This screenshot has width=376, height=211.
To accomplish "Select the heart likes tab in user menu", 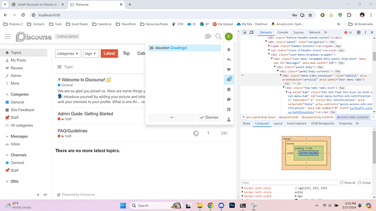I will coord(229,69).
